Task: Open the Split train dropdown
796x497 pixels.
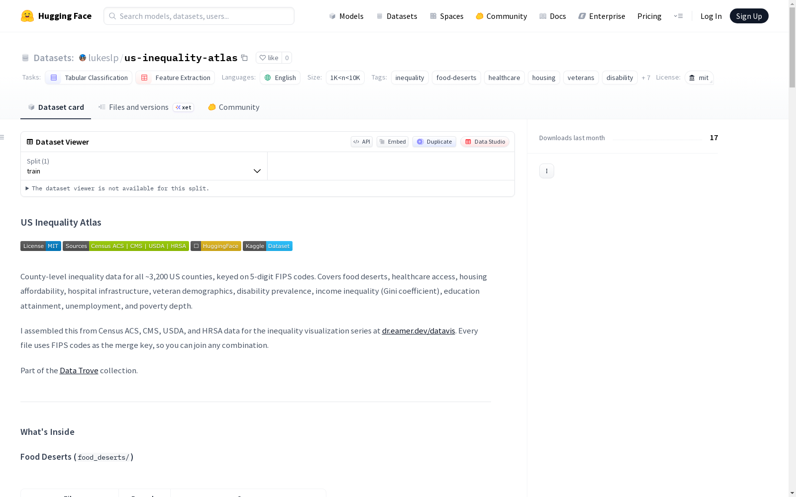Action: click(x=144, y=166)
